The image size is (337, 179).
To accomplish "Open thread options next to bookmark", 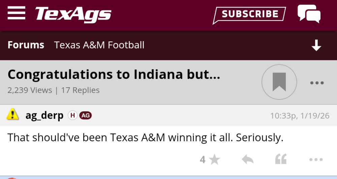I will click(316, 83).
